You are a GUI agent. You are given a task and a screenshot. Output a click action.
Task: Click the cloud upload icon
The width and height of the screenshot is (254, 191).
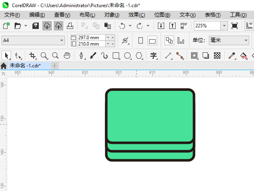[59, 26]
